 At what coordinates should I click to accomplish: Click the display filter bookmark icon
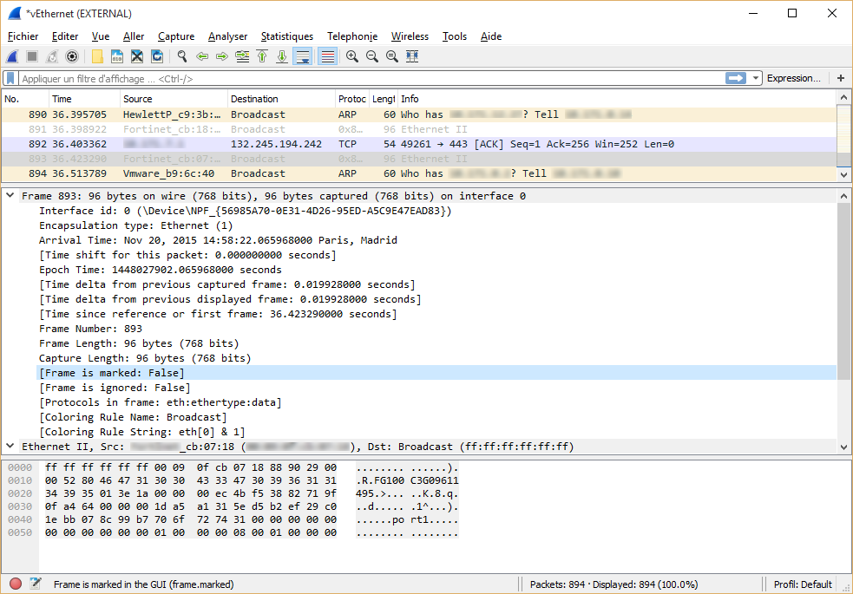(10, 78)
